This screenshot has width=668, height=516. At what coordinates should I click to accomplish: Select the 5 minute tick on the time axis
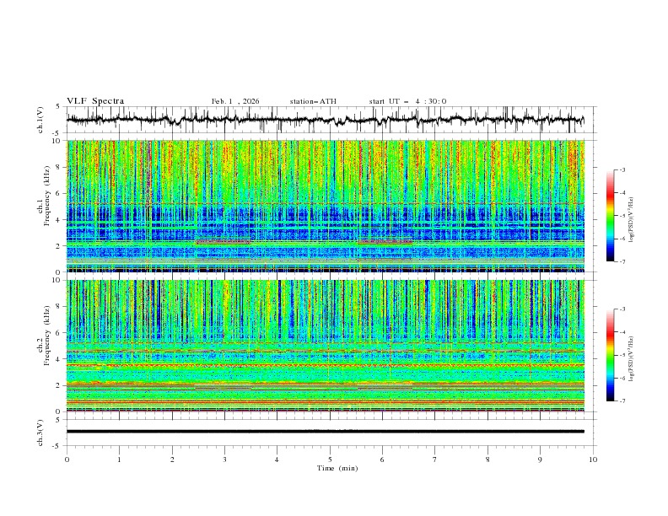pyautogui.click(x=330, y=460)
